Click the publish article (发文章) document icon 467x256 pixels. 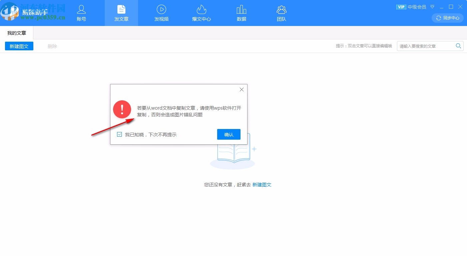[121, 9]
